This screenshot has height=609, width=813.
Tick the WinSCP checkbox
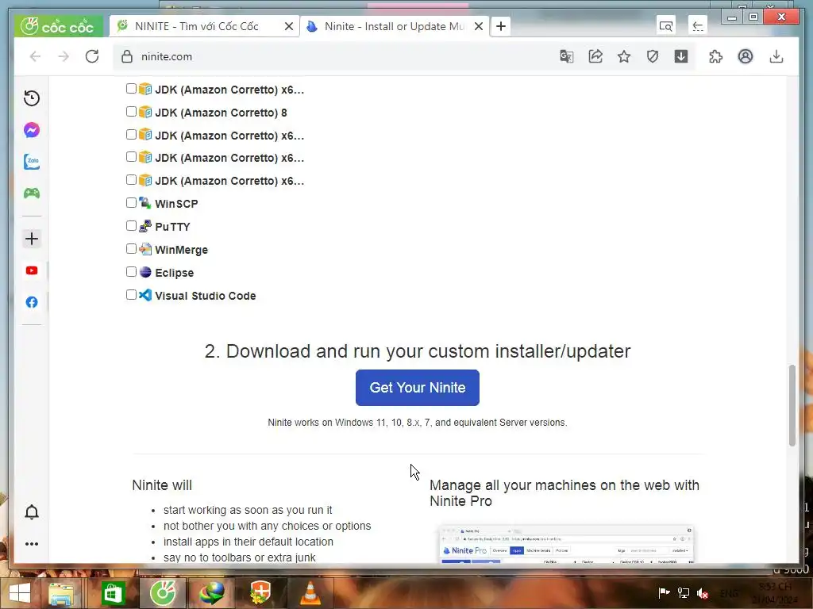131,202
